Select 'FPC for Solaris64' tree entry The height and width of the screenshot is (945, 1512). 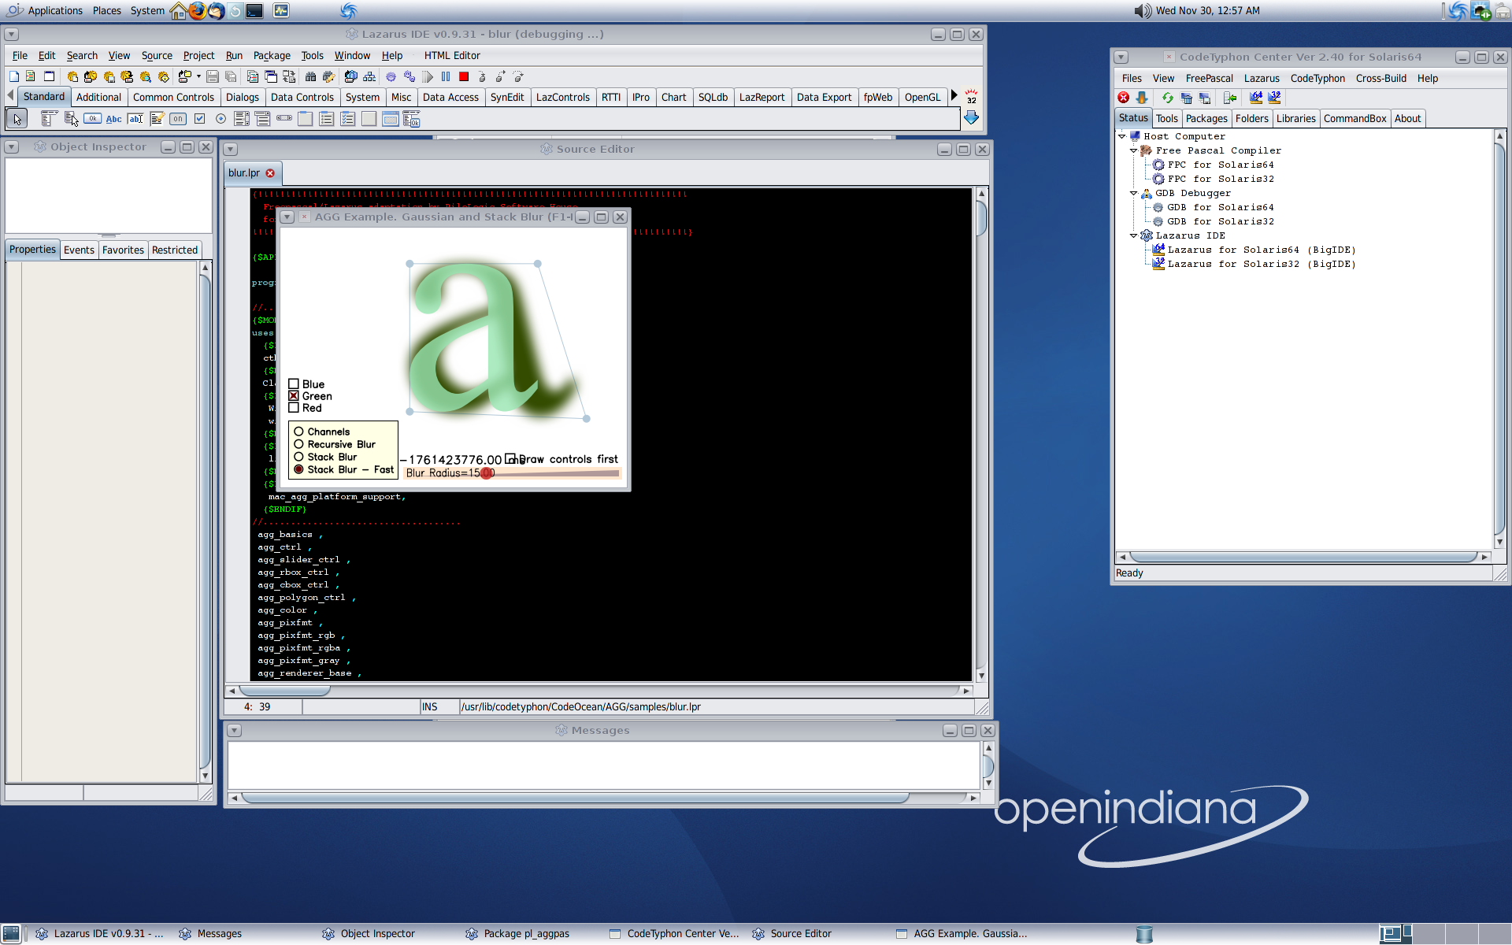click(x=1220, y=165)
